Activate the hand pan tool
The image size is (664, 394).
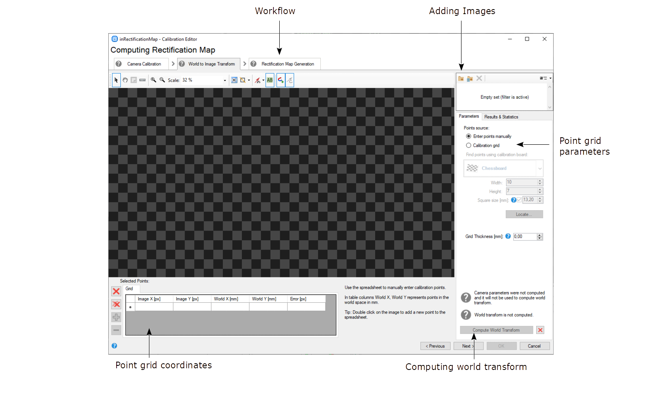[x=125, y=80]
